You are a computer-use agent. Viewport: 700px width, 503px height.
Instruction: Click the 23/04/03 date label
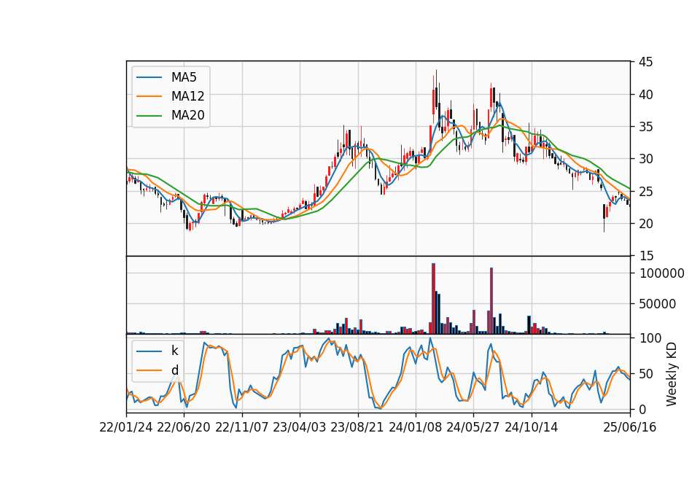(x=300, y=427)
